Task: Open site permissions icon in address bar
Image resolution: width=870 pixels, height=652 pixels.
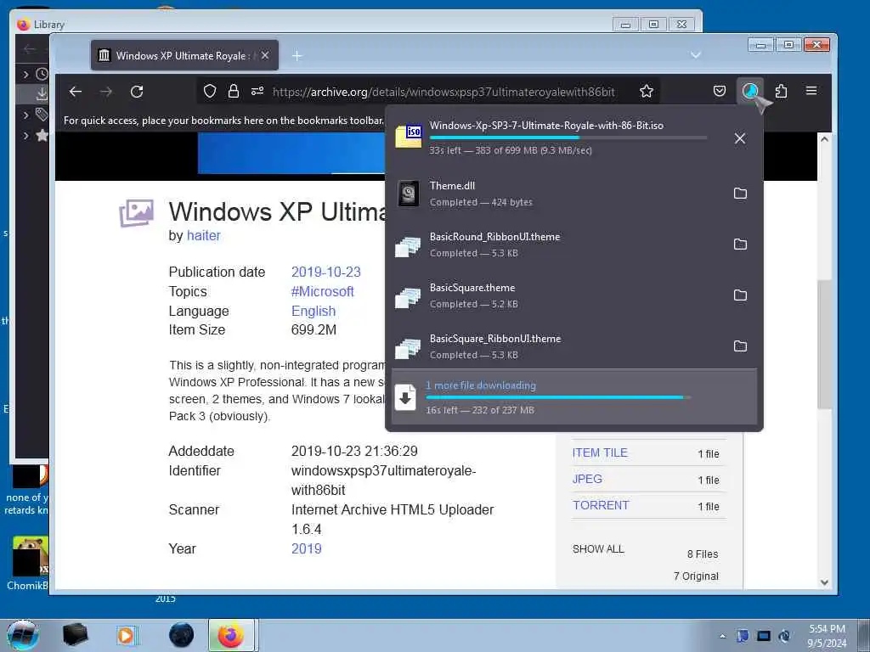Action: pos(257,92)
